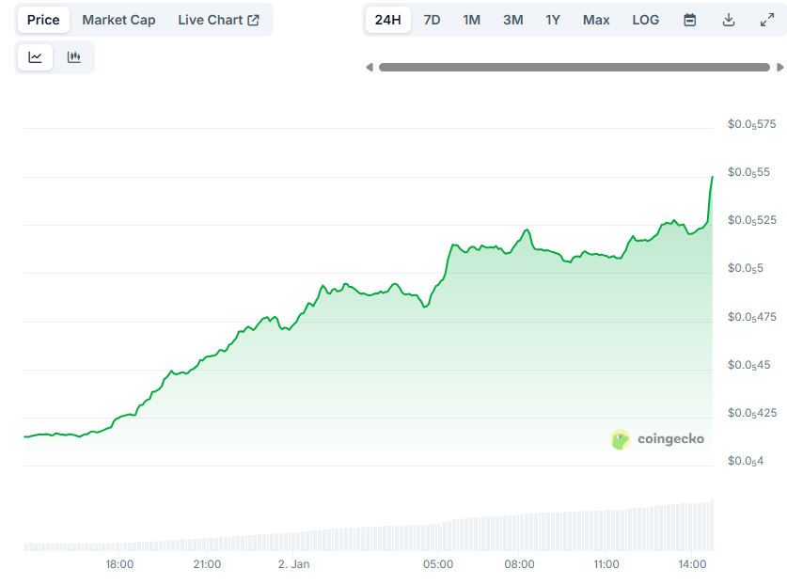
Task: Click the left arrow on the timeline scrollbar
Action: tap(369, 67)
